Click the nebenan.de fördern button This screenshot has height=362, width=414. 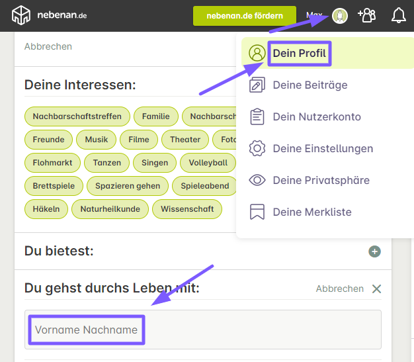tap(244, 16)
